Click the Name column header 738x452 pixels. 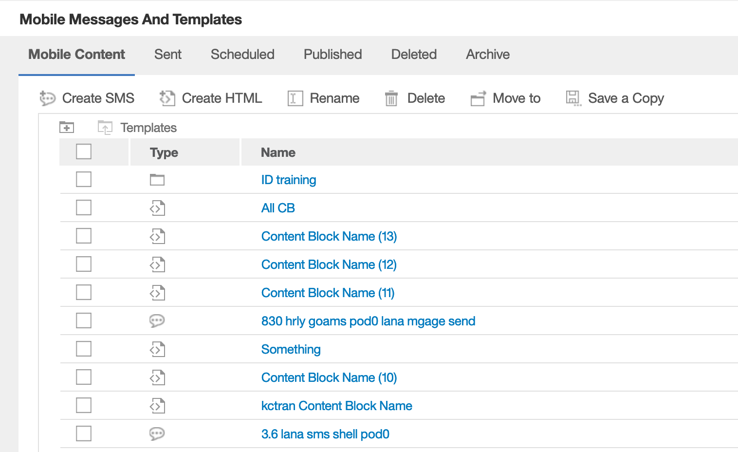(278, 152)
